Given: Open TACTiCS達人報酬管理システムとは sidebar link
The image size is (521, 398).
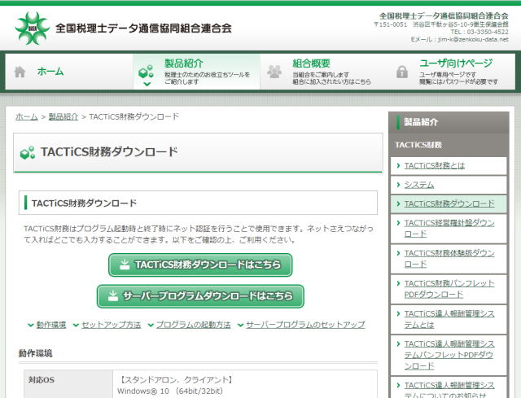Looking at the screenshot, I should point(449,319).
